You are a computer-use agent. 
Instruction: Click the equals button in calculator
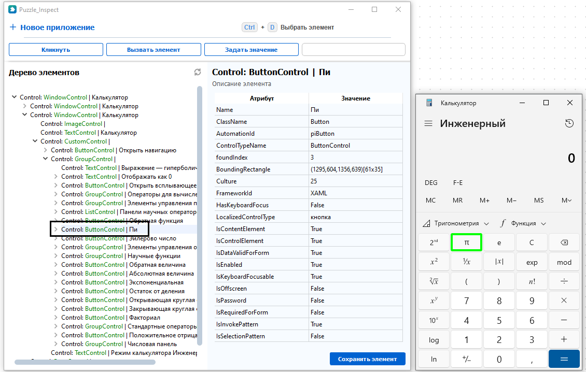pyautogui.click(x=564, y=359)
